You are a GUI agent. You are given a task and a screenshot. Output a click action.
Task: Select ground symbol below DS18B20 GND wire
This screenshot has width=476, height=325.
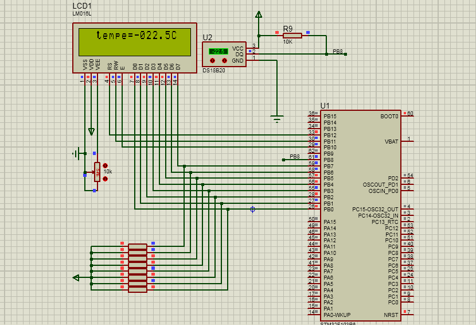tap(277, 118)
